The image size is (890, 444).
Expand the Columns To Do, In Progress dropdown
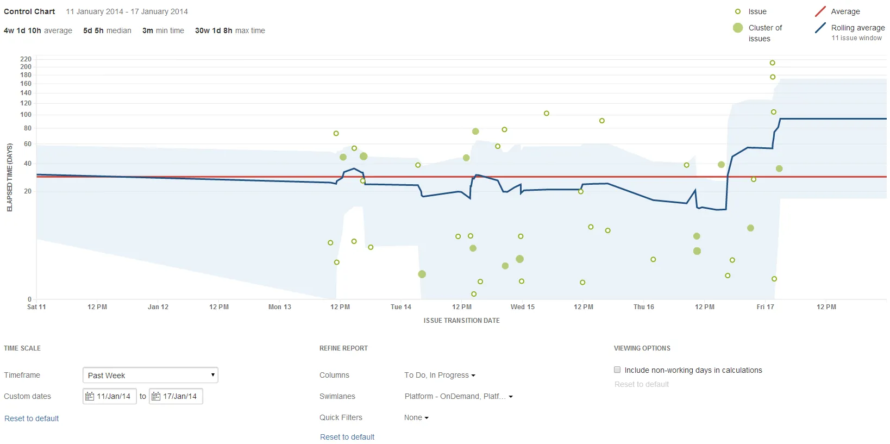pos(440,375)
